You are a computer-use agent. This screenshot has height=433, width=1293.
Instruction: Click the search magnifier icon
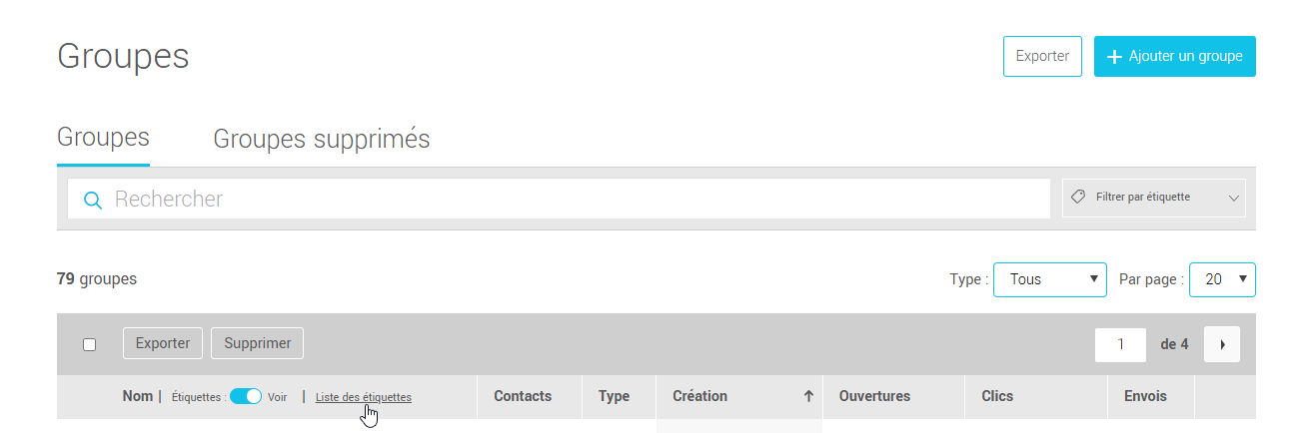pos(93,200)
